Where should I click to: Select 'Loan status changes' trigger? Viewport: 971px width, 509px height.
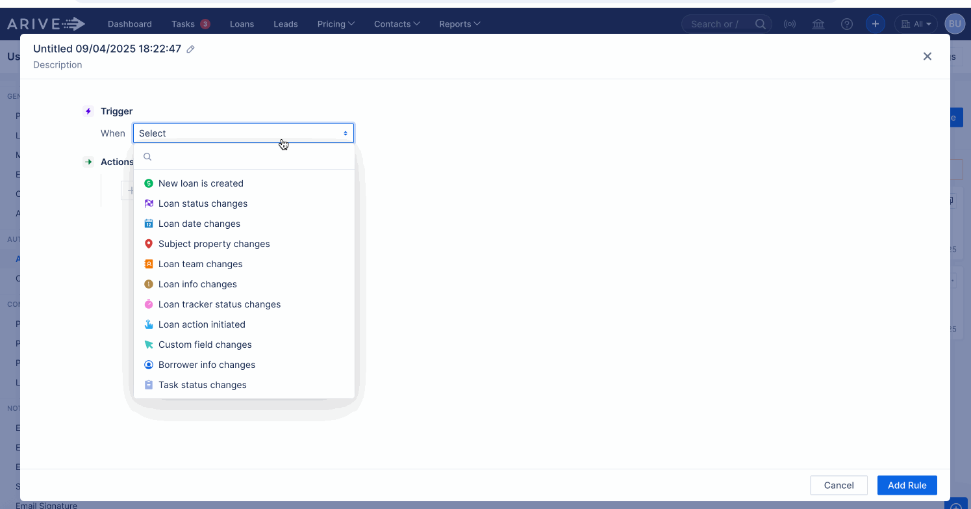244,203
